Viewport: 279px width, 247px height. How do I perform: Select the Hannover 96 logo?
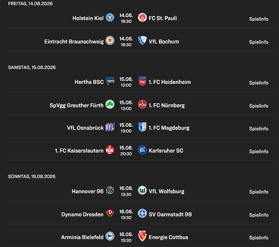coord(110,190)
